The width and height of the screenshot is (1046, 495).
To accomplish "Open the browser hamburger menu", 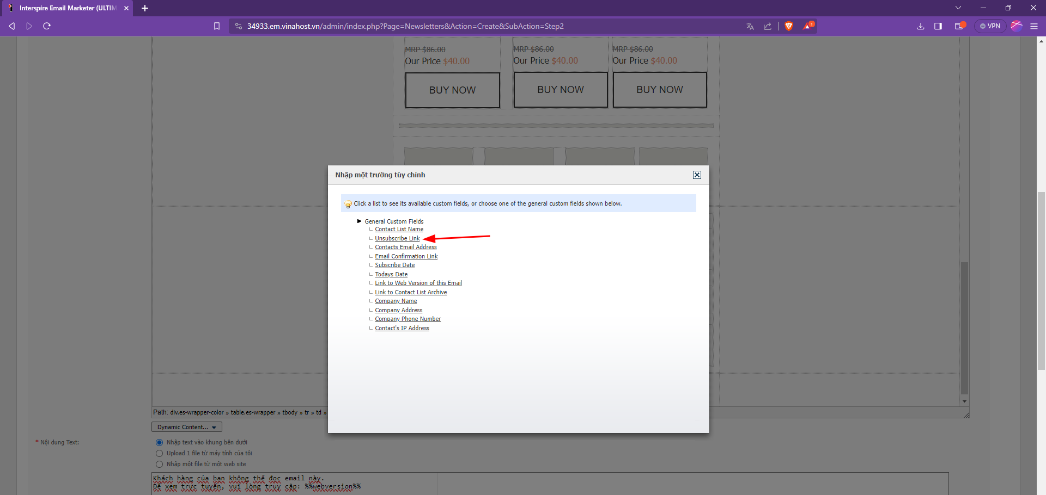I will point(1034,26).
